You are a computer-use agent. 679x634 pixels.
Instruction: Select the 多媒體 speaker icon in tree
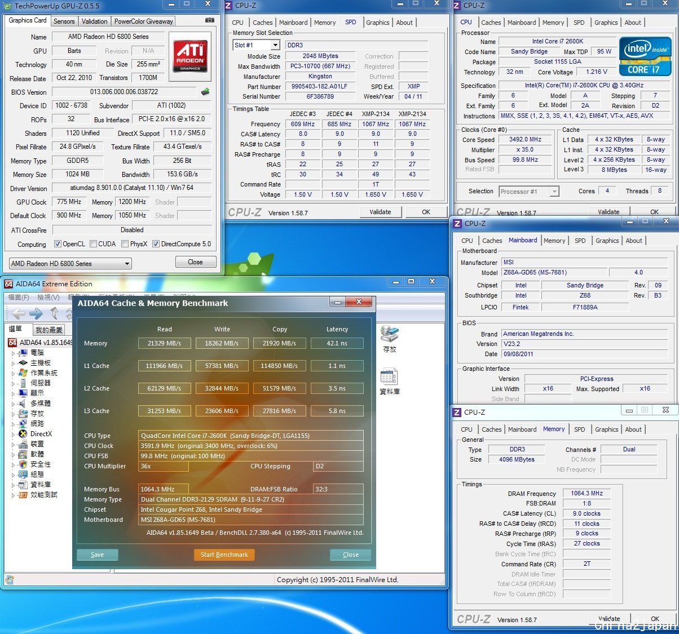point(23,404)
